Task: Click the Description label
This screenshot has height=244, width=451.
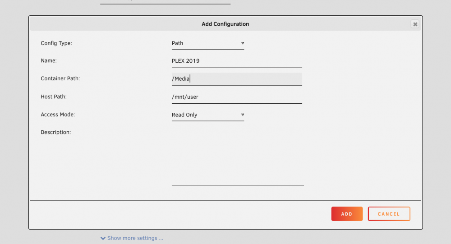Action: [55, 132]
